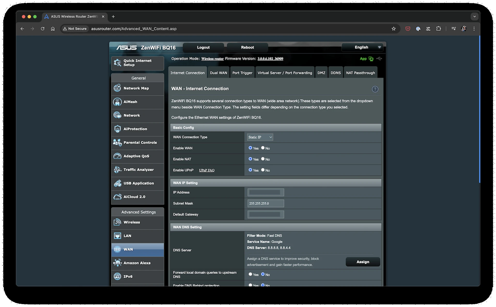Bookmark this page with star icon
Screen dimensions: 496x307
(x=393, y=29)
